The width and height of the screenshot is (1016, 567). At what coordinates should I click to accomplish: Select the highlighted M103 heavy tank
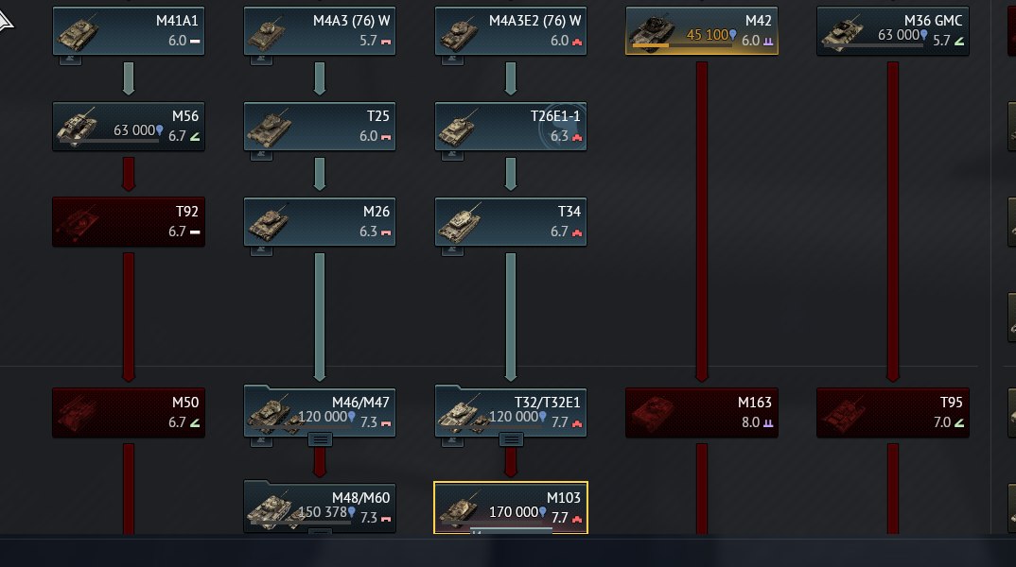coord(511,507)
